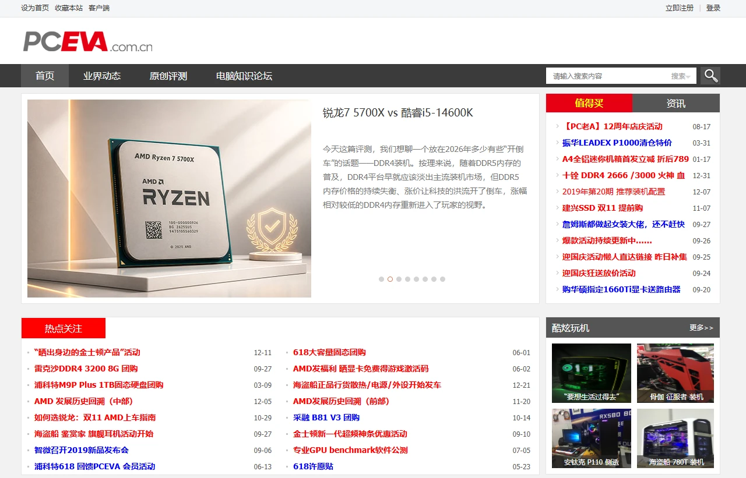The image size is (746, 478).
Task: Click 立即注册 to register
Action: coord(680,8)
